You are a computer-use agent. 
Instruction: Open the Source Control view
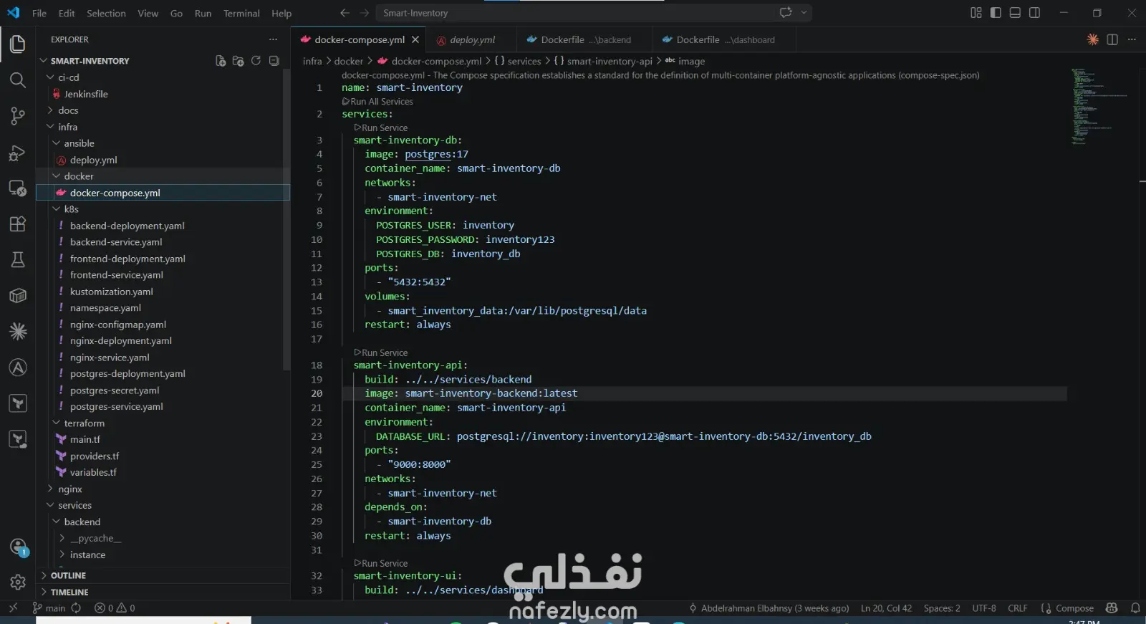(18, 116)
